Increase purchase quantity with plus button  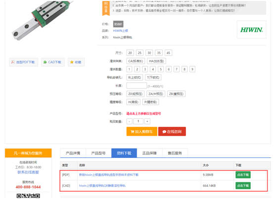pos(147,121)
